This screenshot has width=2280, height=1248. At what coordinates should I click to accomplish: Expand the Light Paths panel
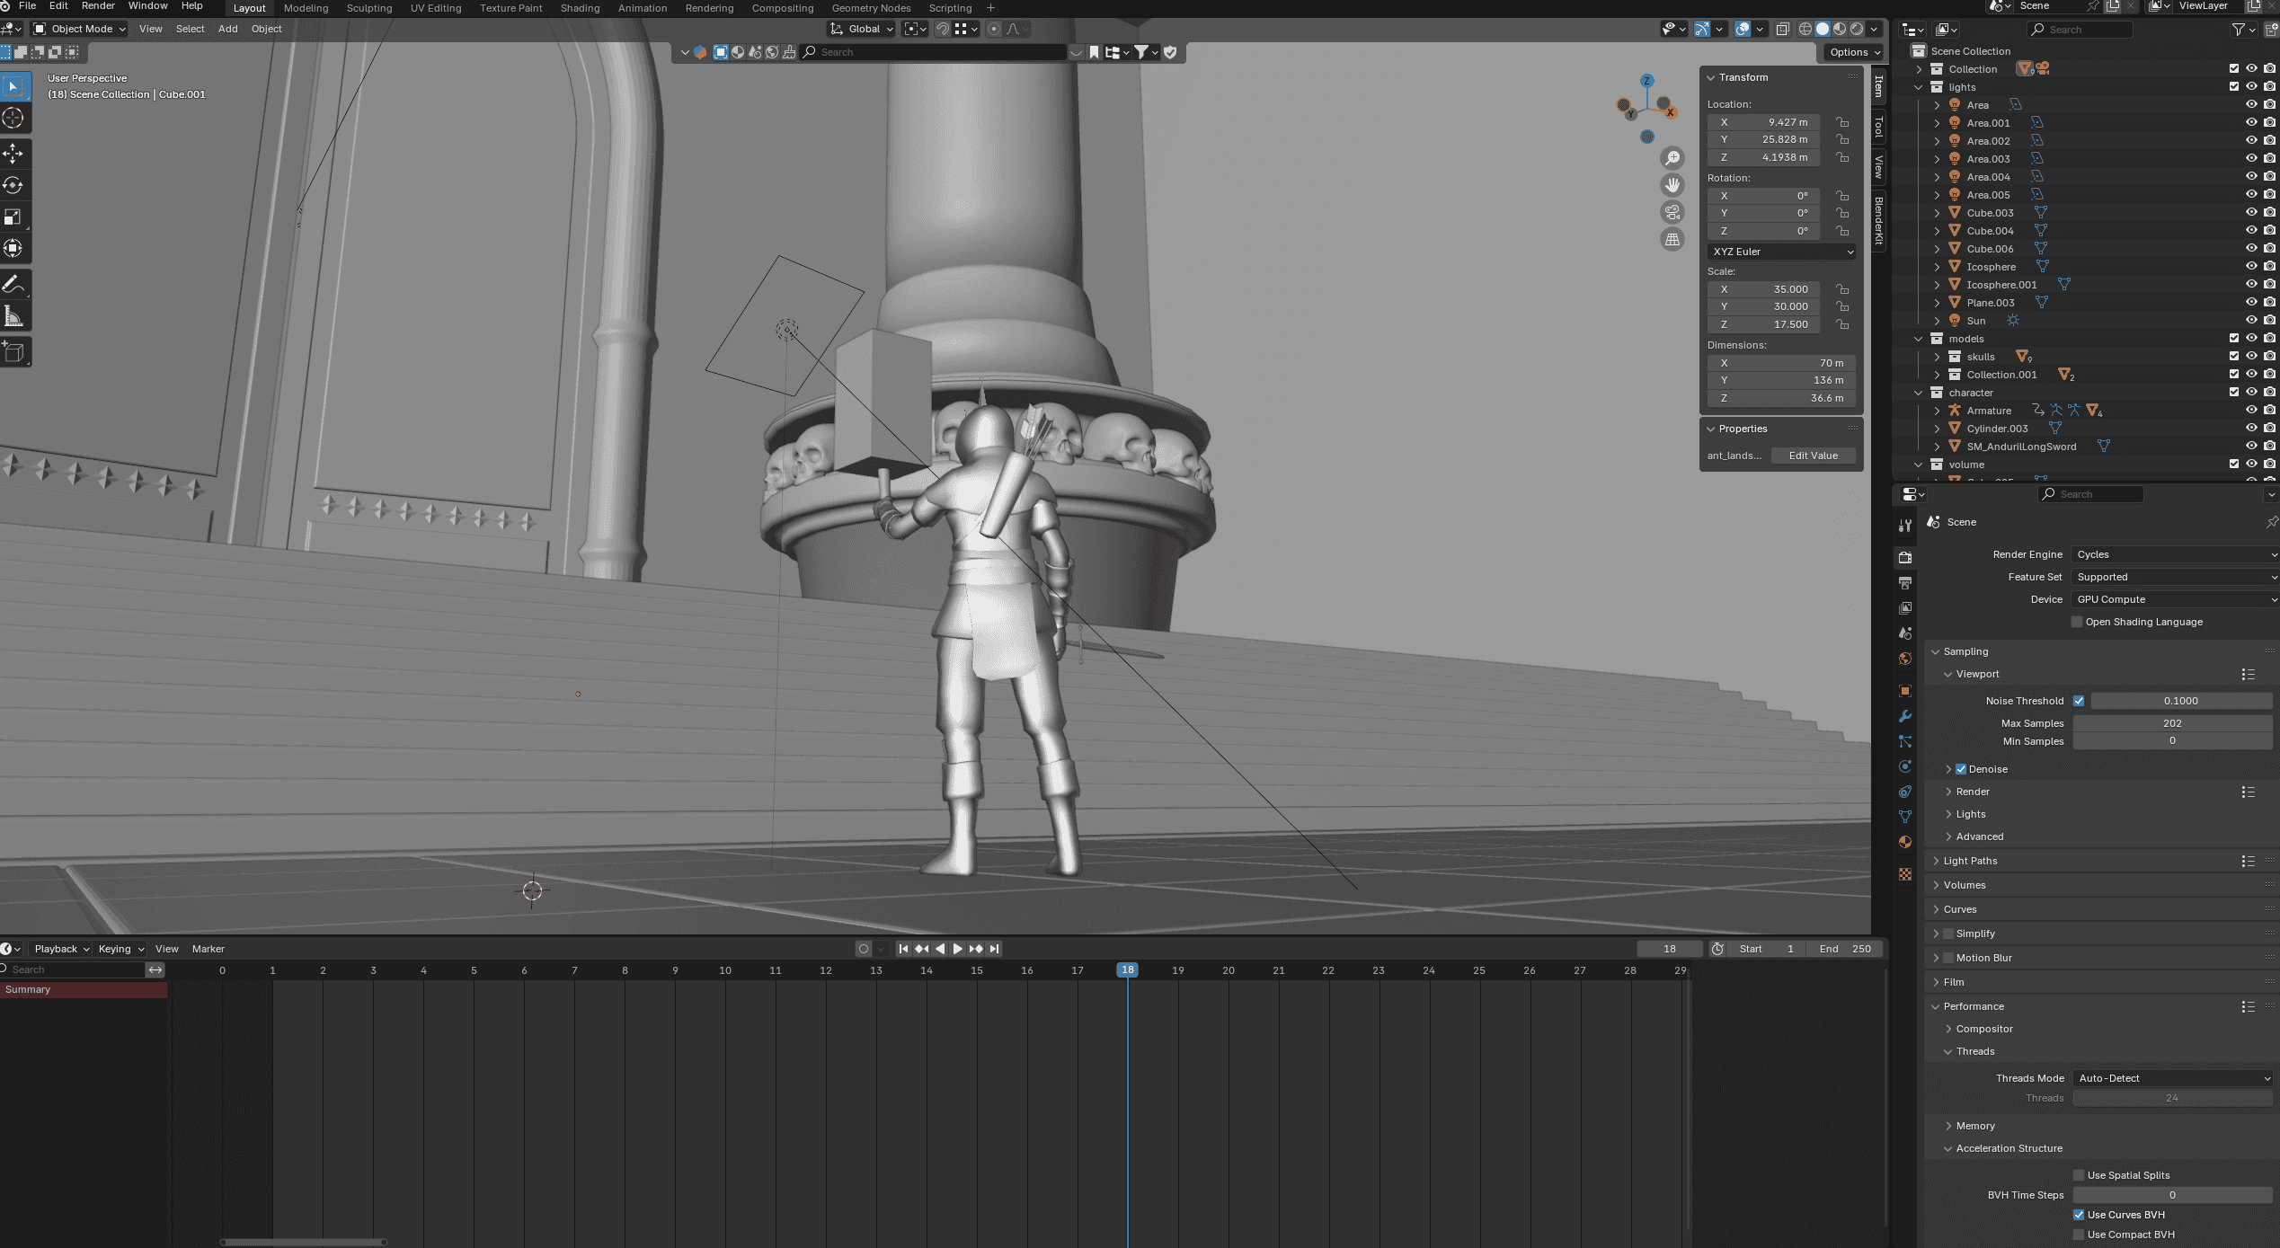(1970, 861)
